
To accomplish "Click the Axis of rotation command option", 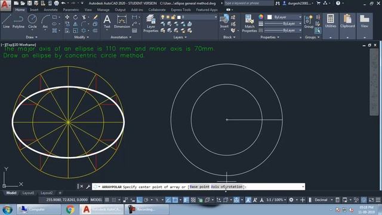I will pyautogui.click(x=227, y=187).
